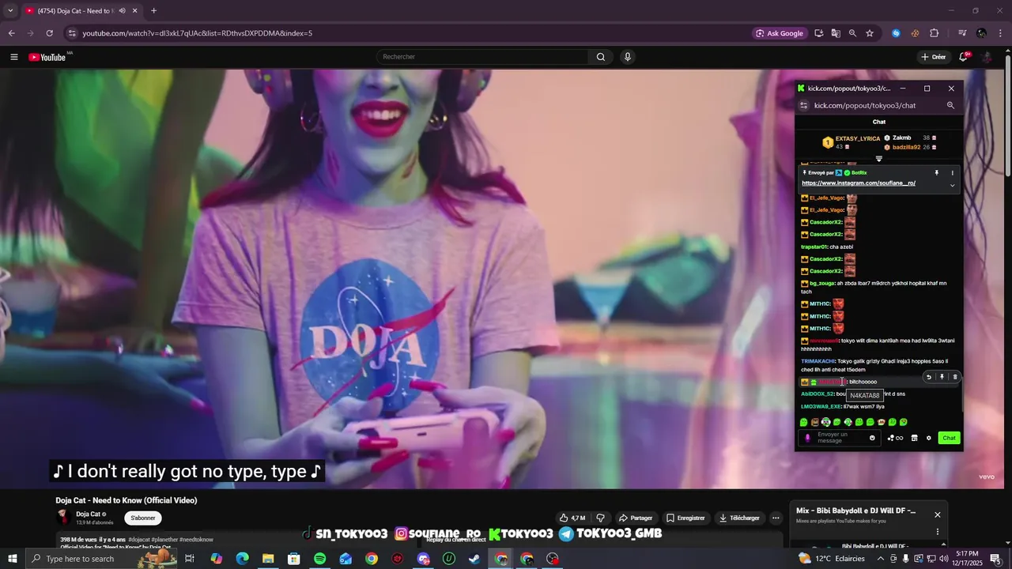The image size is (1012, 569).
Task: Delete the hovered chat message
Action: 954,377
